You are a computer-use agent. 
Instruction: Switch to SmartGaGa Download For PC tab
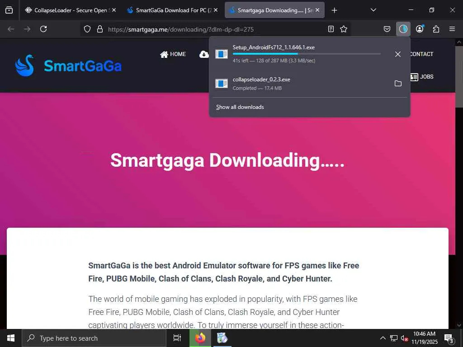tap(172, 10)
